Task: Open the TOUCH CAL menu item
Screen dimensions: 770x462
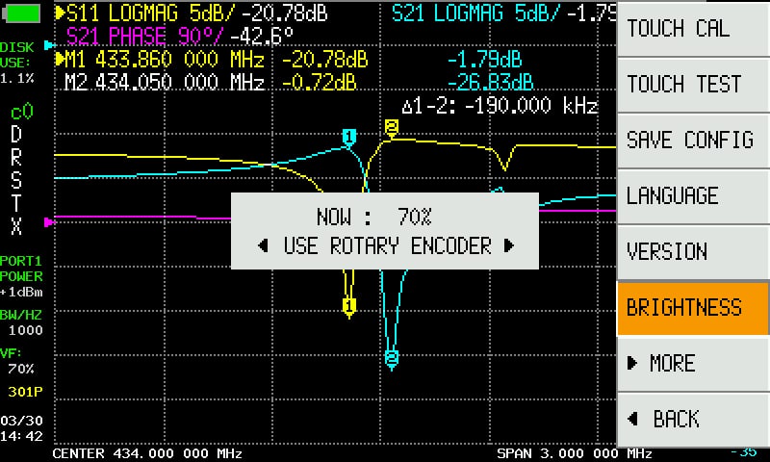Action: pos(692,29)
